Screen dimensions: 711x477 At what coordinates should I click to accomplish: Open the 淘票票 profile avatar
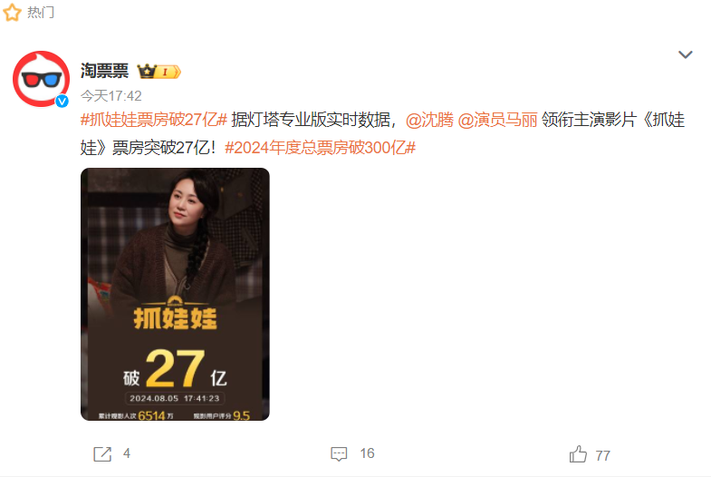(x=41, y=79)
